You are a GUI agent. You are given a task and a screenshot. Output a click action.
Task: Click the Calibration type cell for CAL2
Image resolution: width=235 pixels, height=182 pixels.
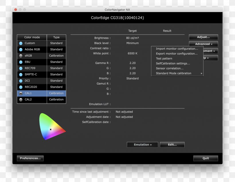coord(56,100)
